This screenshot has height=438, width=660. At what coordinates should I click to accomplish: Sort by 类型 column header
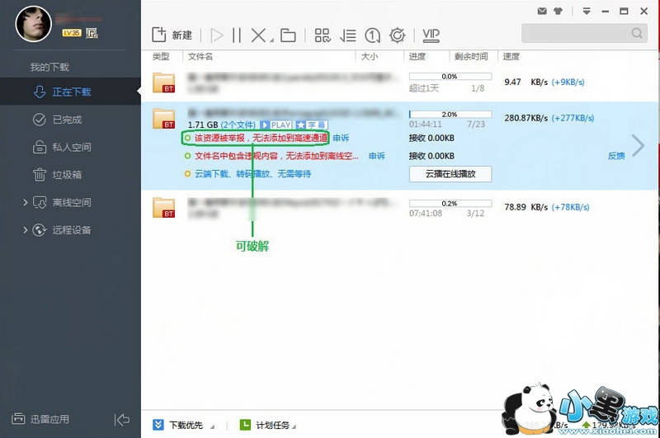click(x=161, y=56)
